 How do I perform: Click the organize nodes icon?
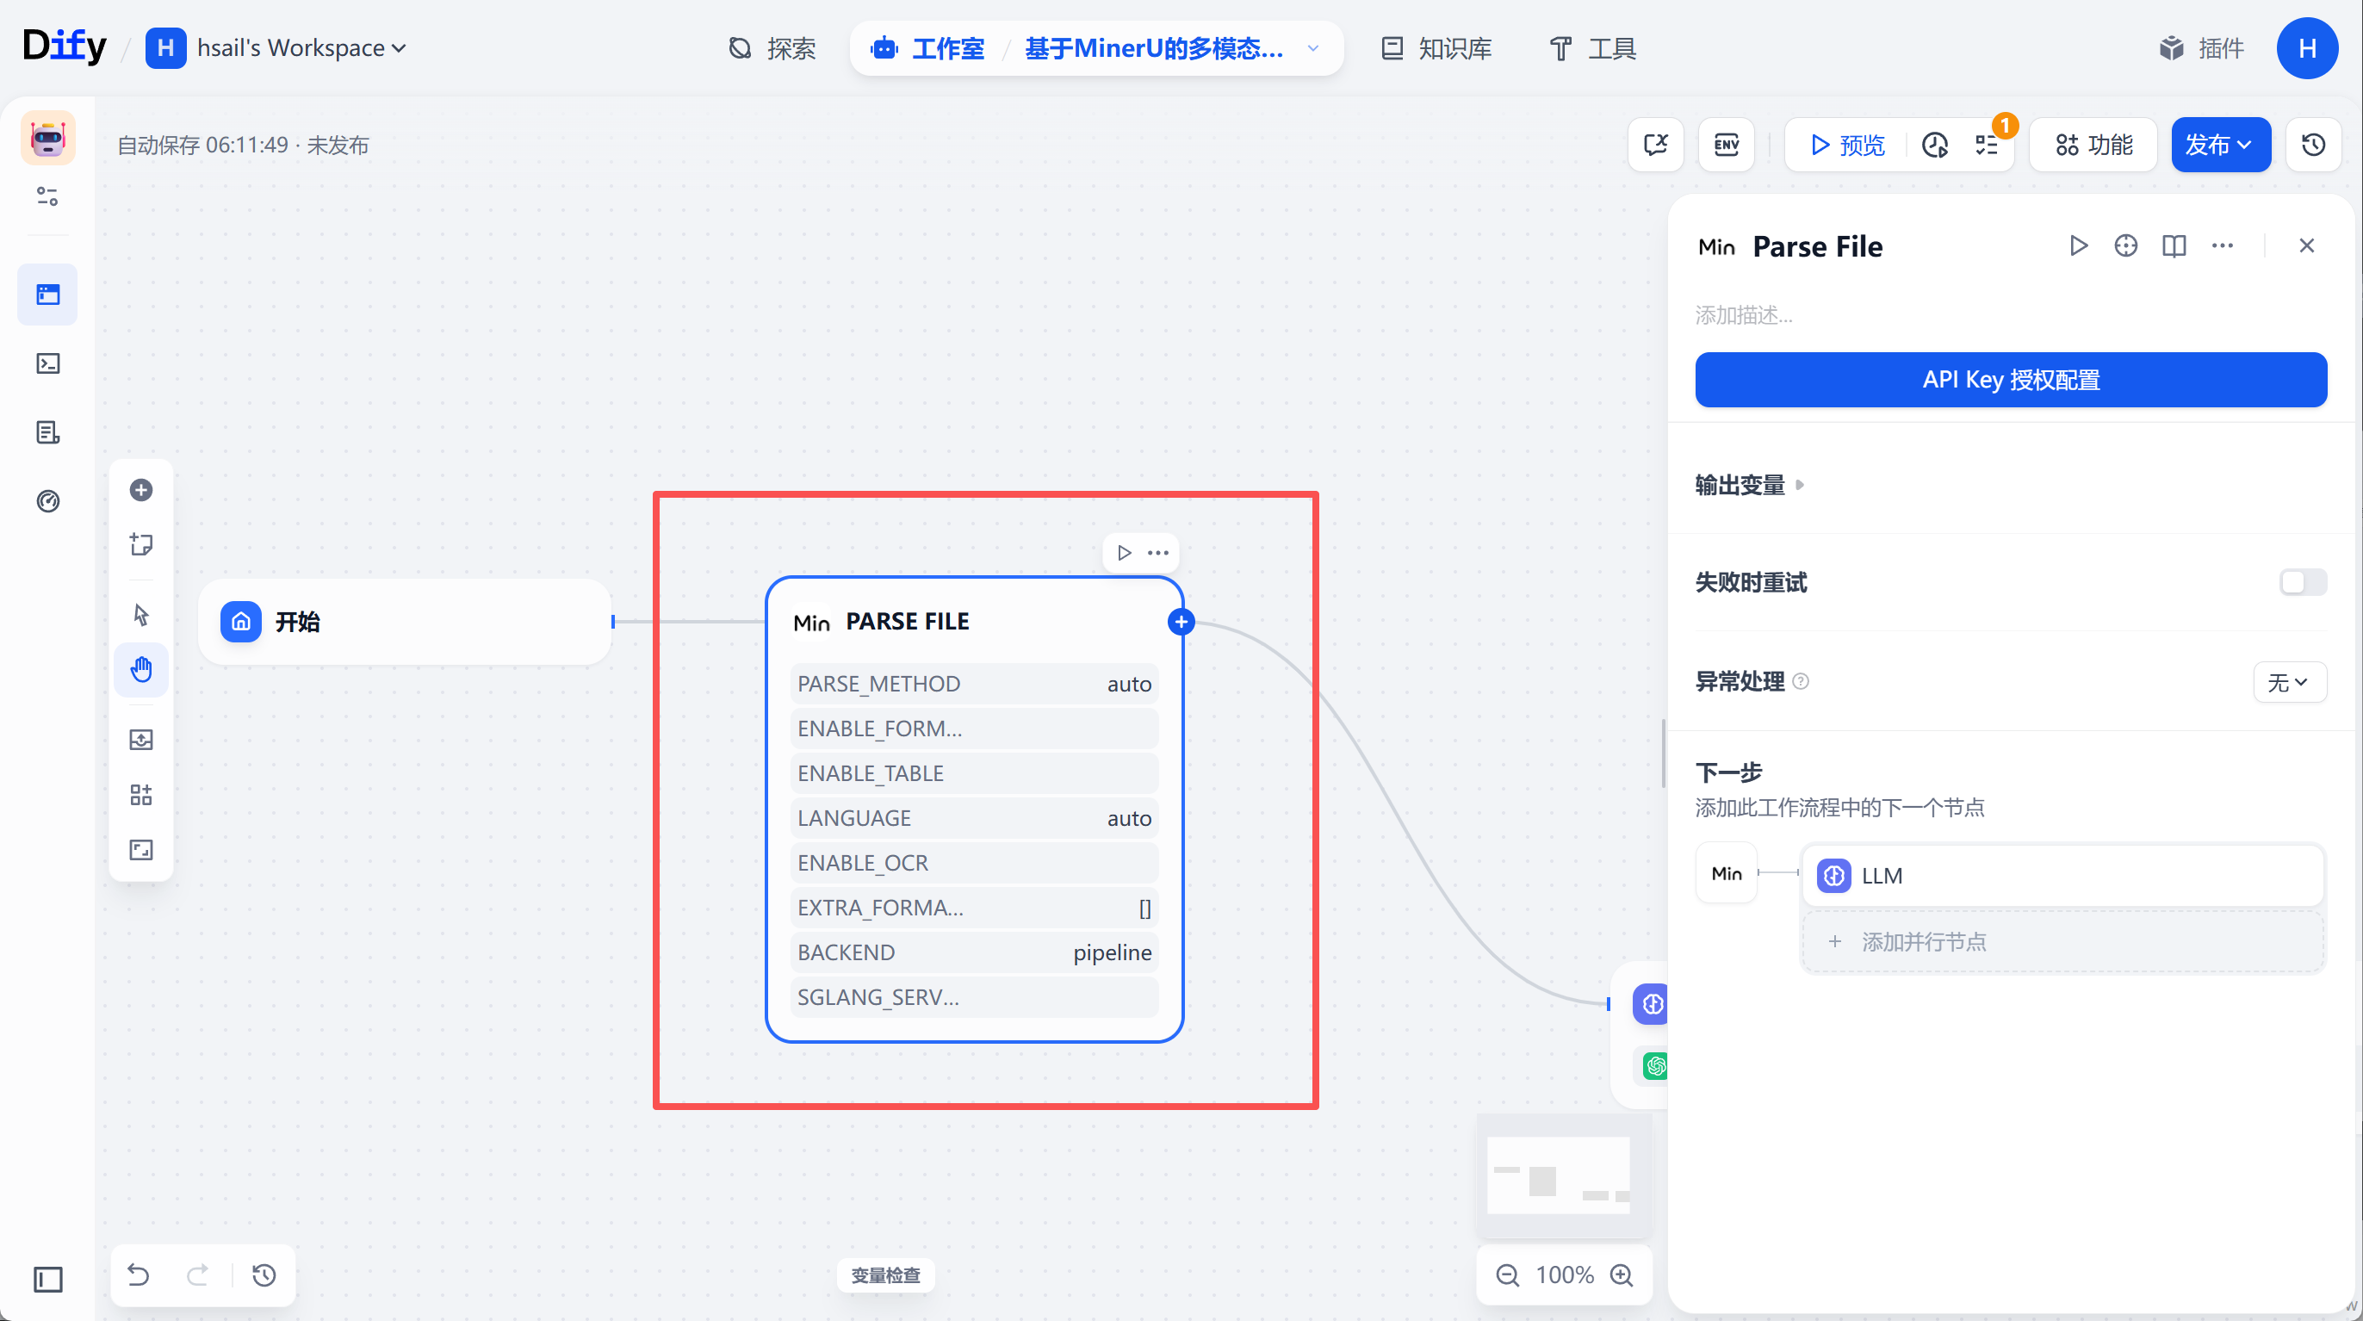click(x=141, y=795)
